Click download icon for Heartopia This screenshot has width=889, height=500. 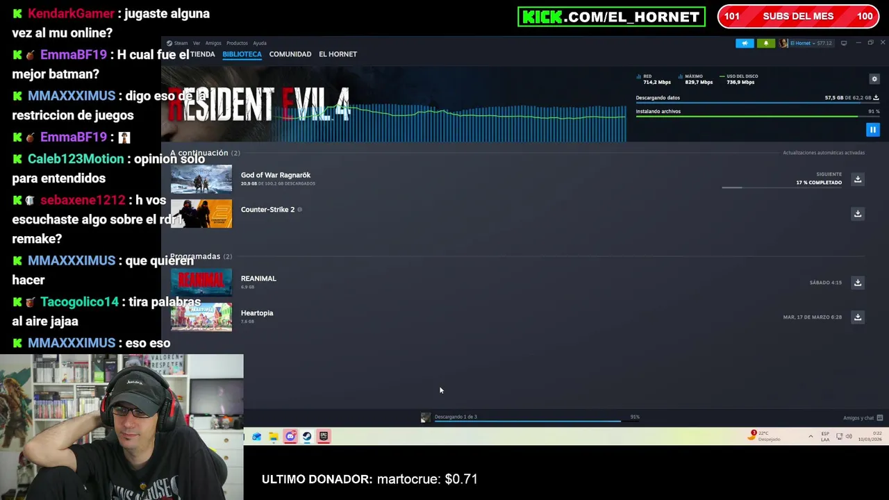(858, 317)
